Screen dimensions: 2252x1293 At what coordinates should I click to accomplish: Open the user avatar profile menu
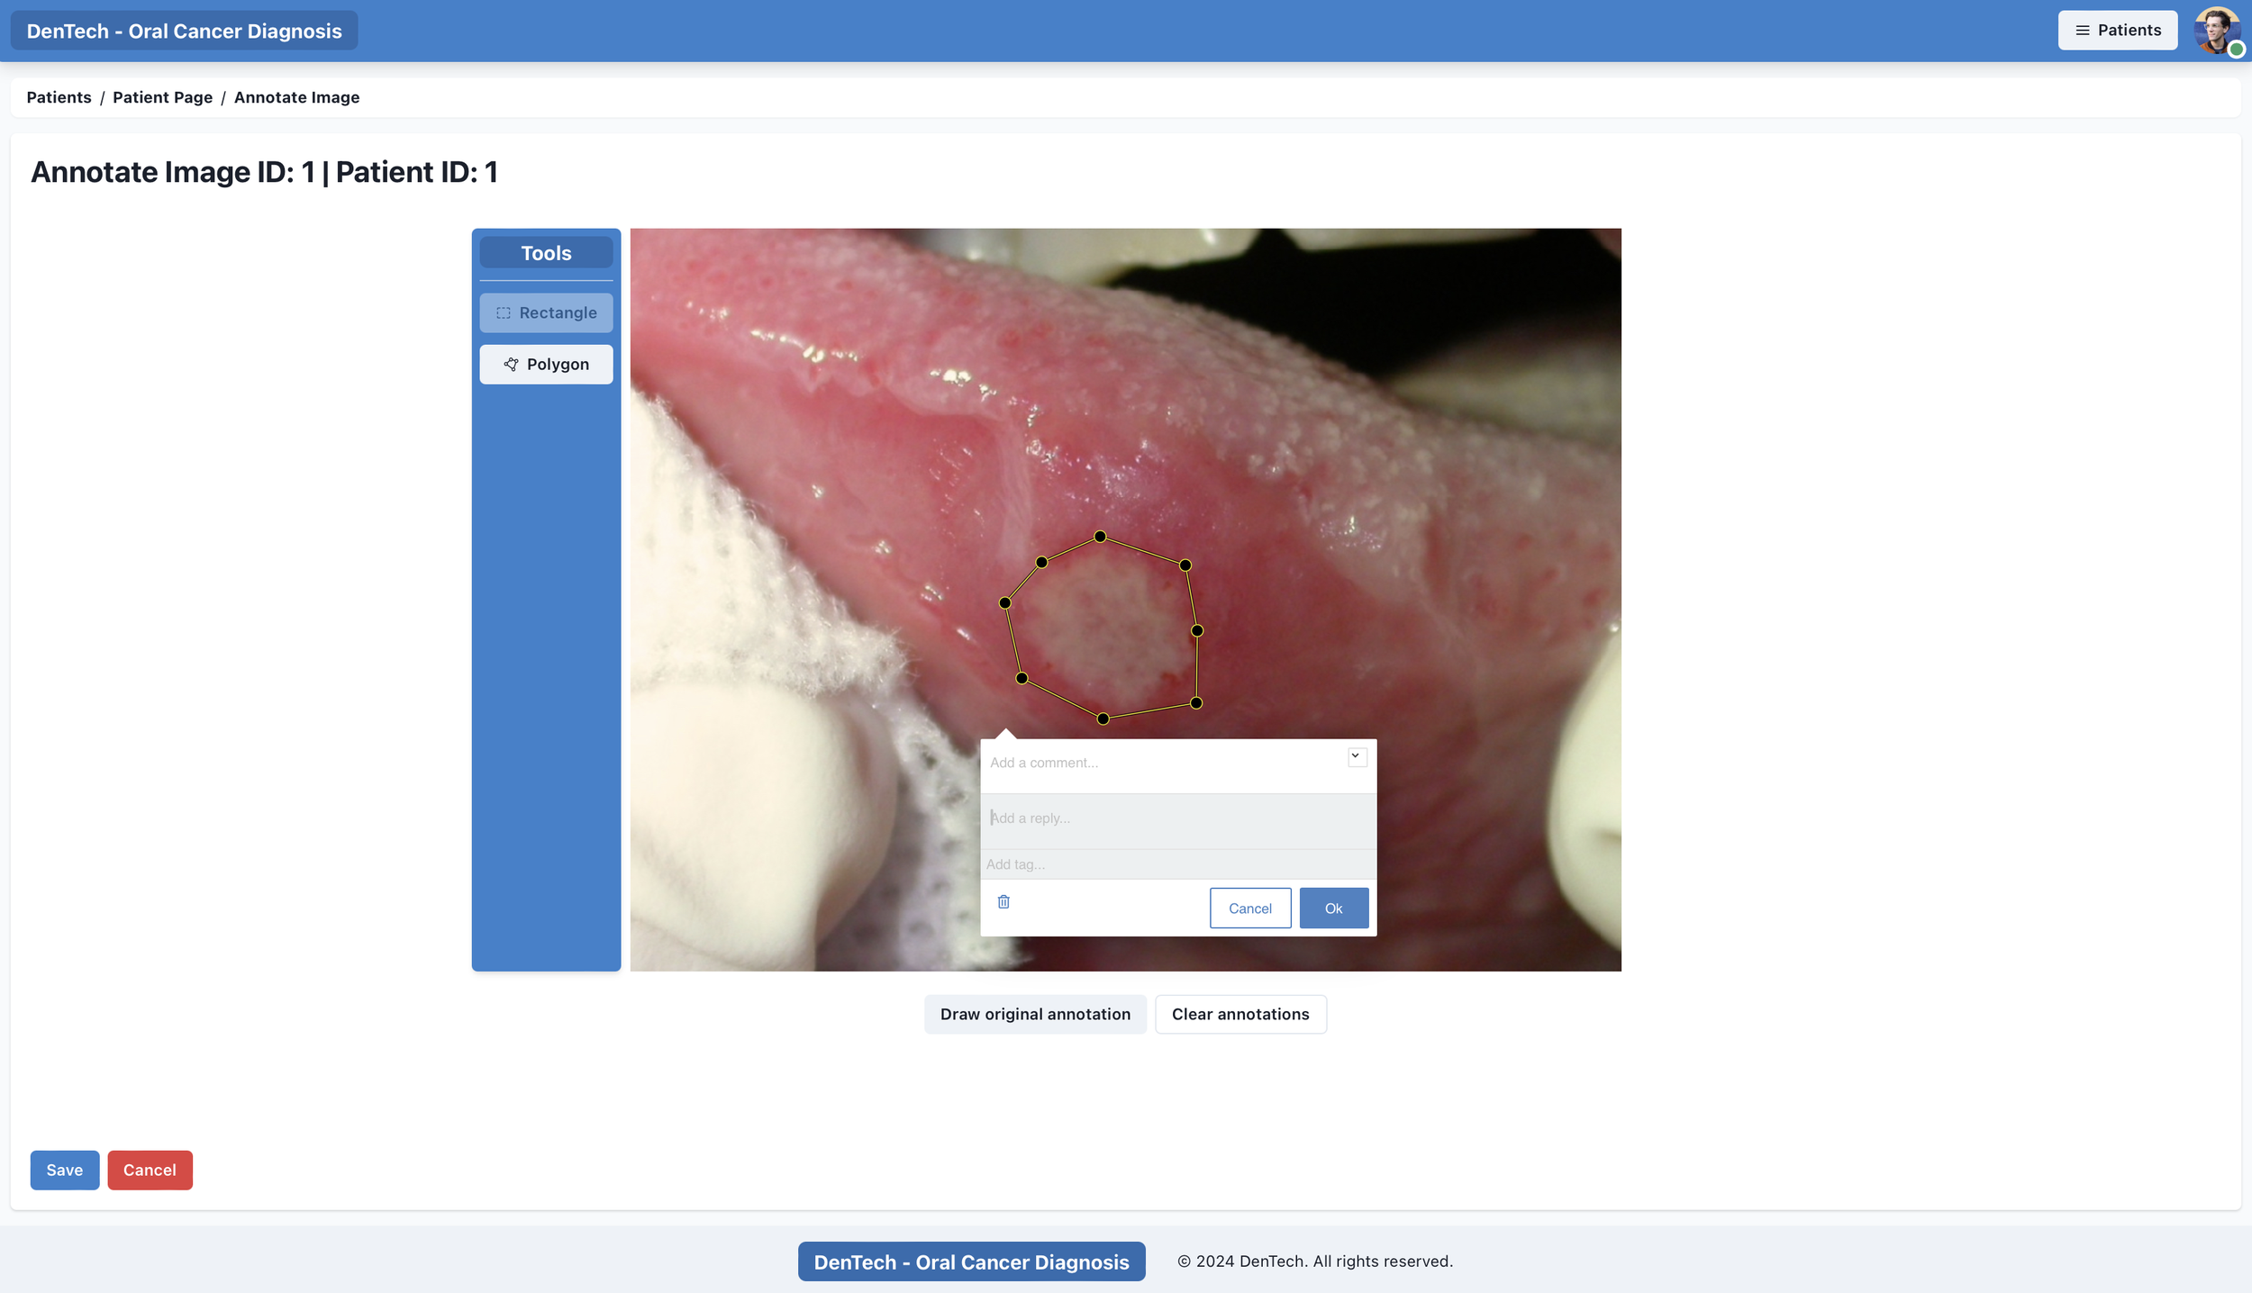point(2215,31)
